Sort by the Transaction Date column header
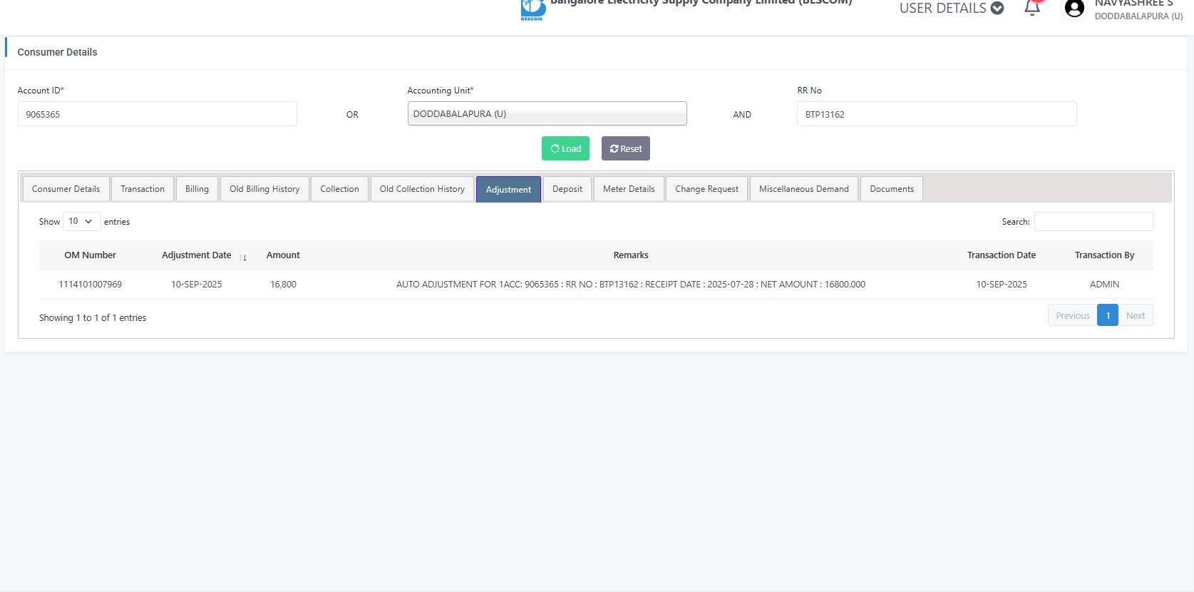The width and height of the screenshot is (1194, 592). click(1002, 255)
